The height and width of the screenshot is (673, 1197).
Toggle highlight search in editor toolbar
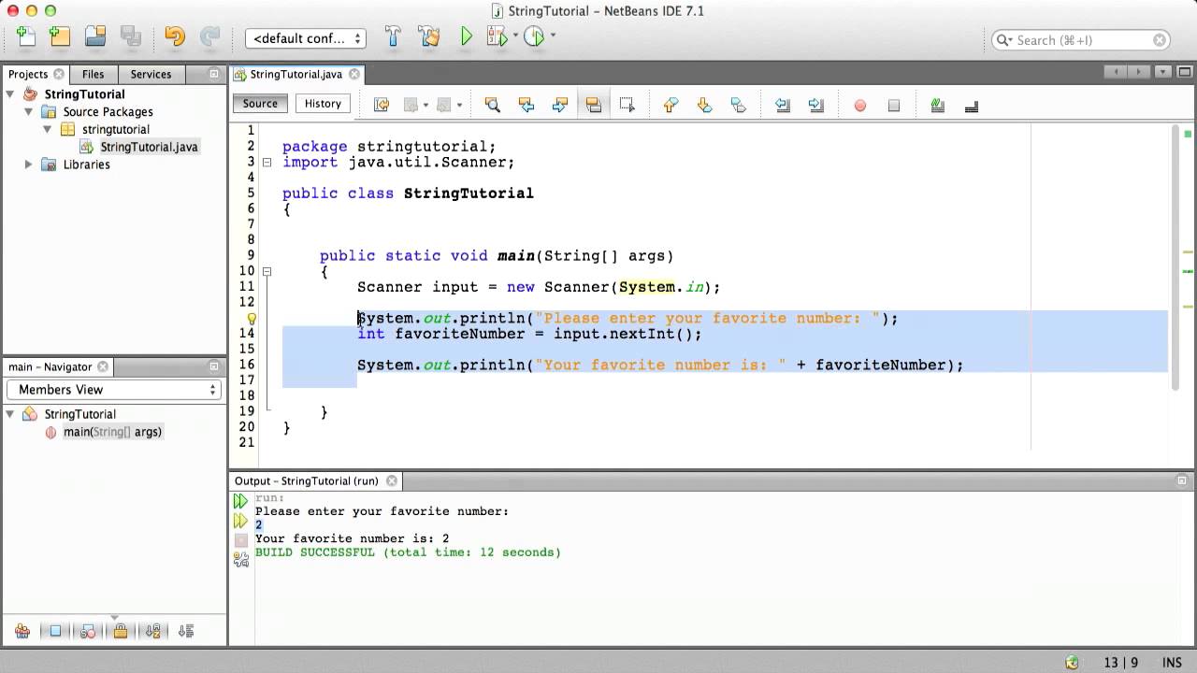[594, 106]
